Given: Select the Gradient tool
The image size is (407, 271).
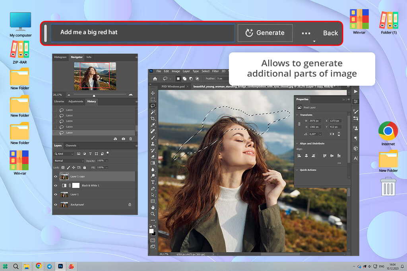Looking at the screenshot, I should pyautogui.click(x=153, y=163).
